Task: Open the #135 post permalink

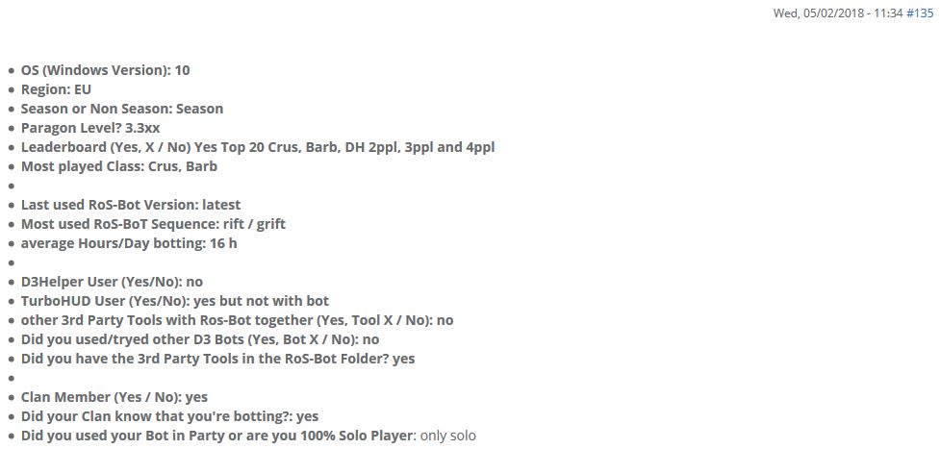Action: (920, 13)
